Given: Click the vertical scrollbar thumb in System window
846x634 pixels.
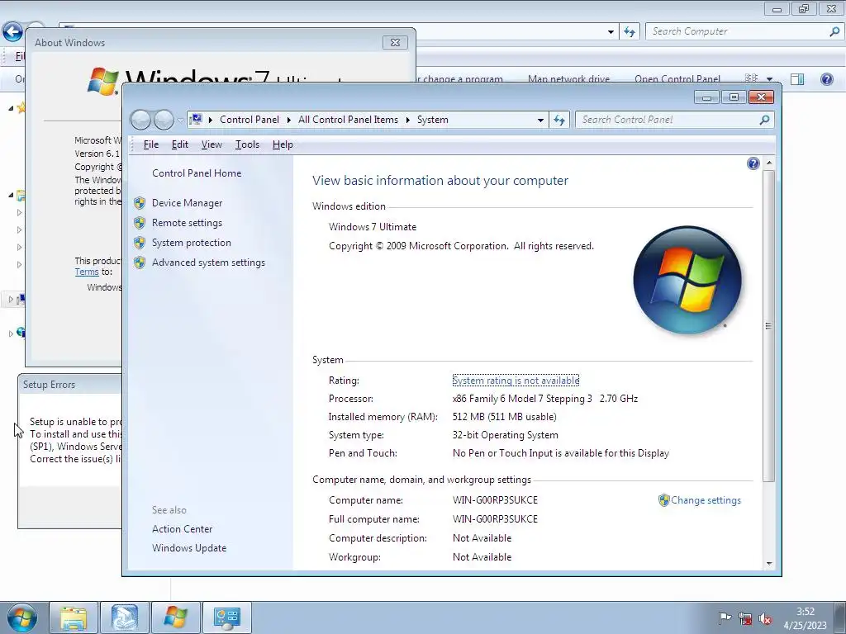Looking at the screenshot, I should tap(769, 325).
